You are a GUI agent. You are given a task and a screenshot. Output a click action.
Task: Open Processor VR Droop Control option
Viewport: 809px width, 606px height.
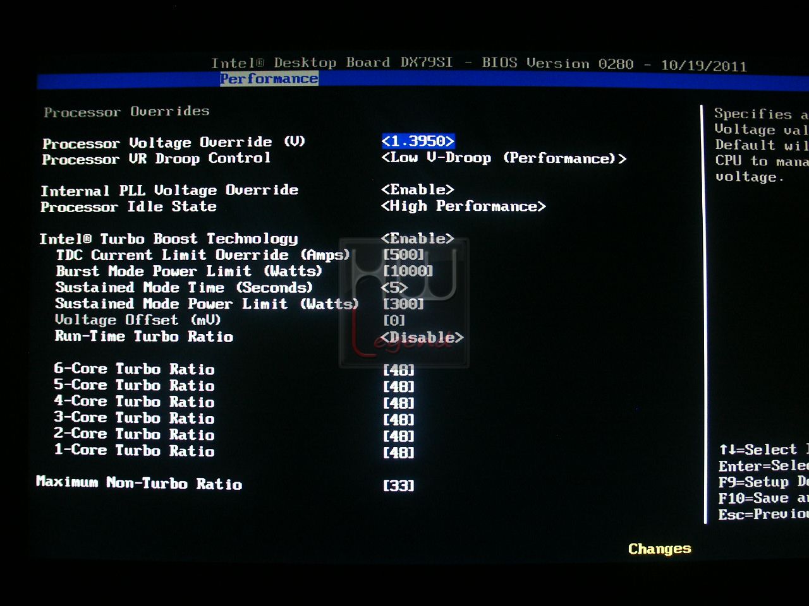coord(504,158)
